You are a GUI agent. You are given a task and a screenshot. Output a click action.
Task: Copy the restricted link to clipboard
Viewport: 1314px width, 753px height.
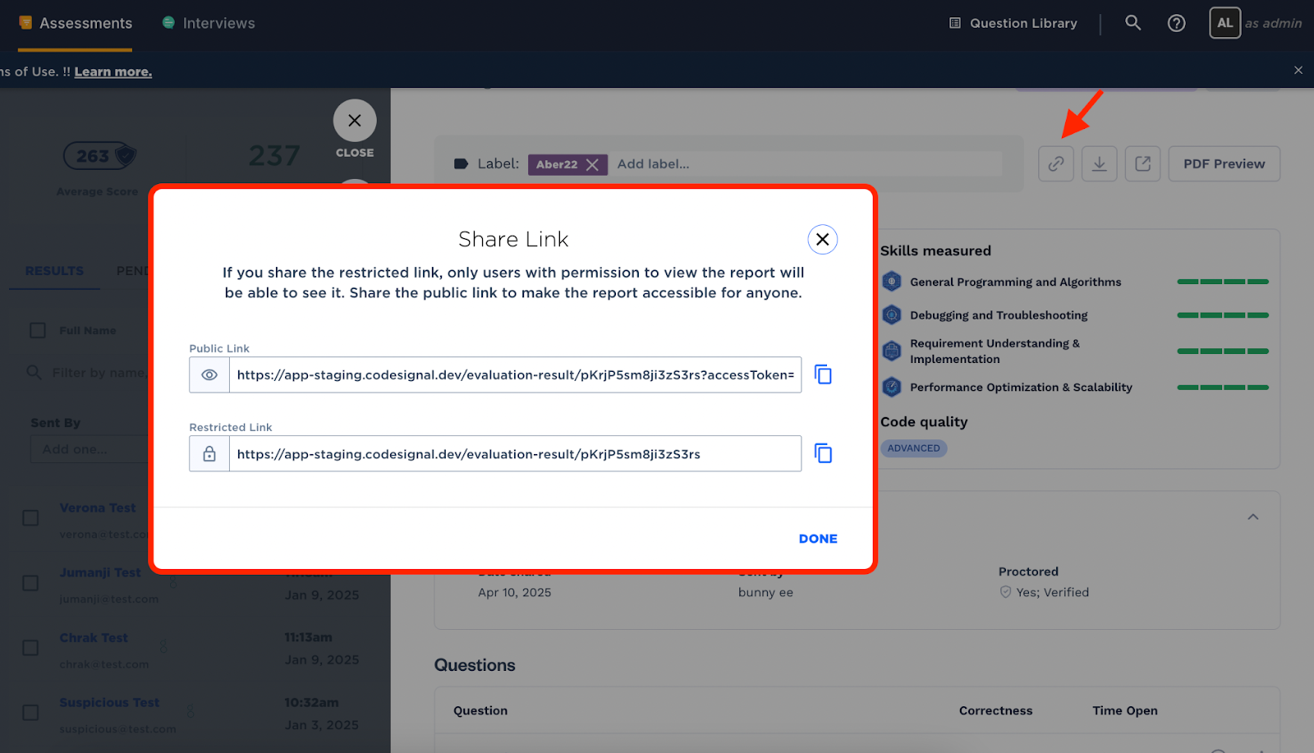coord(823,453)
